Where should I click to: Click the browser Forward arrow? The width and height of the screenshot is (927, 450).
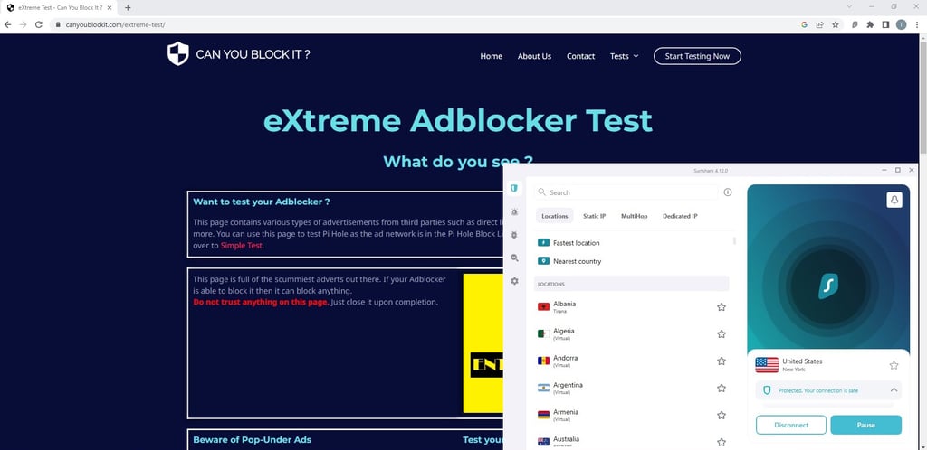coord(23,24)
